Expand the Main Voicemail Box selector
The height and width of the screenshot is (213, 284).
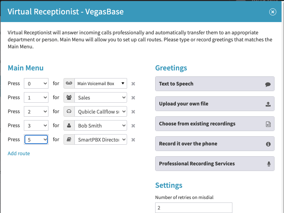(101, 83)
